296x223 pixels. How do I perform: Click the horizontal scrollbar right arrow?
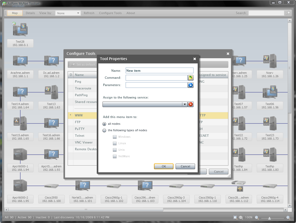(285, 209)
